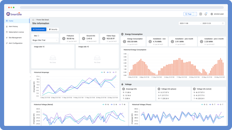Select the Environment tab

tap(39, 29)
